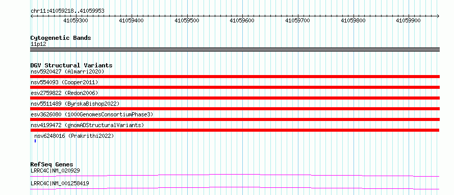
Task: Click the red bar under esv3626080
Action: coord(235,119)
